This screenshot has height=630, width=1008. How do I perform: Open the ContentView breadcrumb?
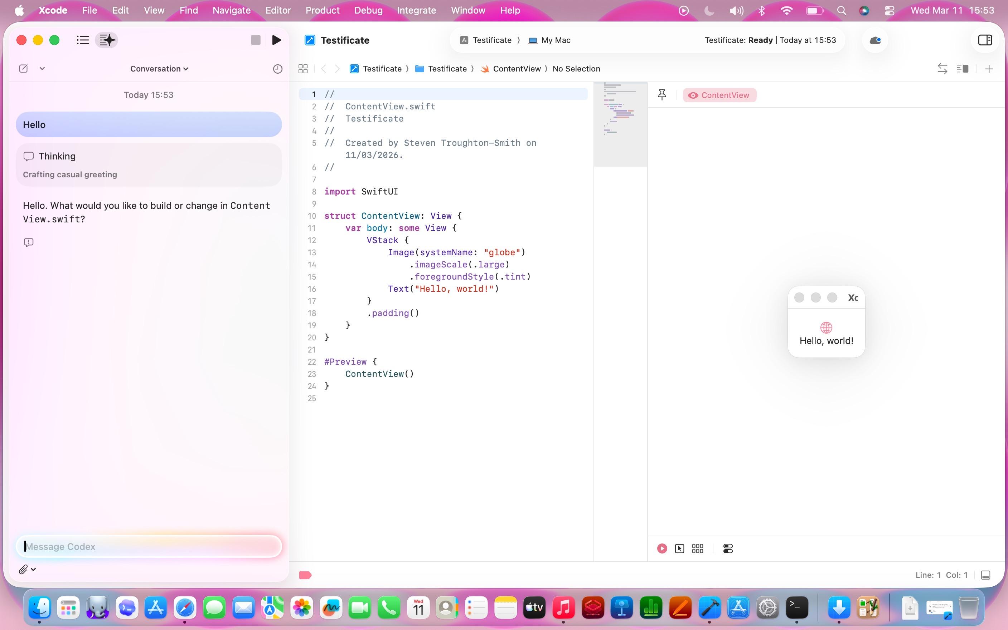coord(511,69)
